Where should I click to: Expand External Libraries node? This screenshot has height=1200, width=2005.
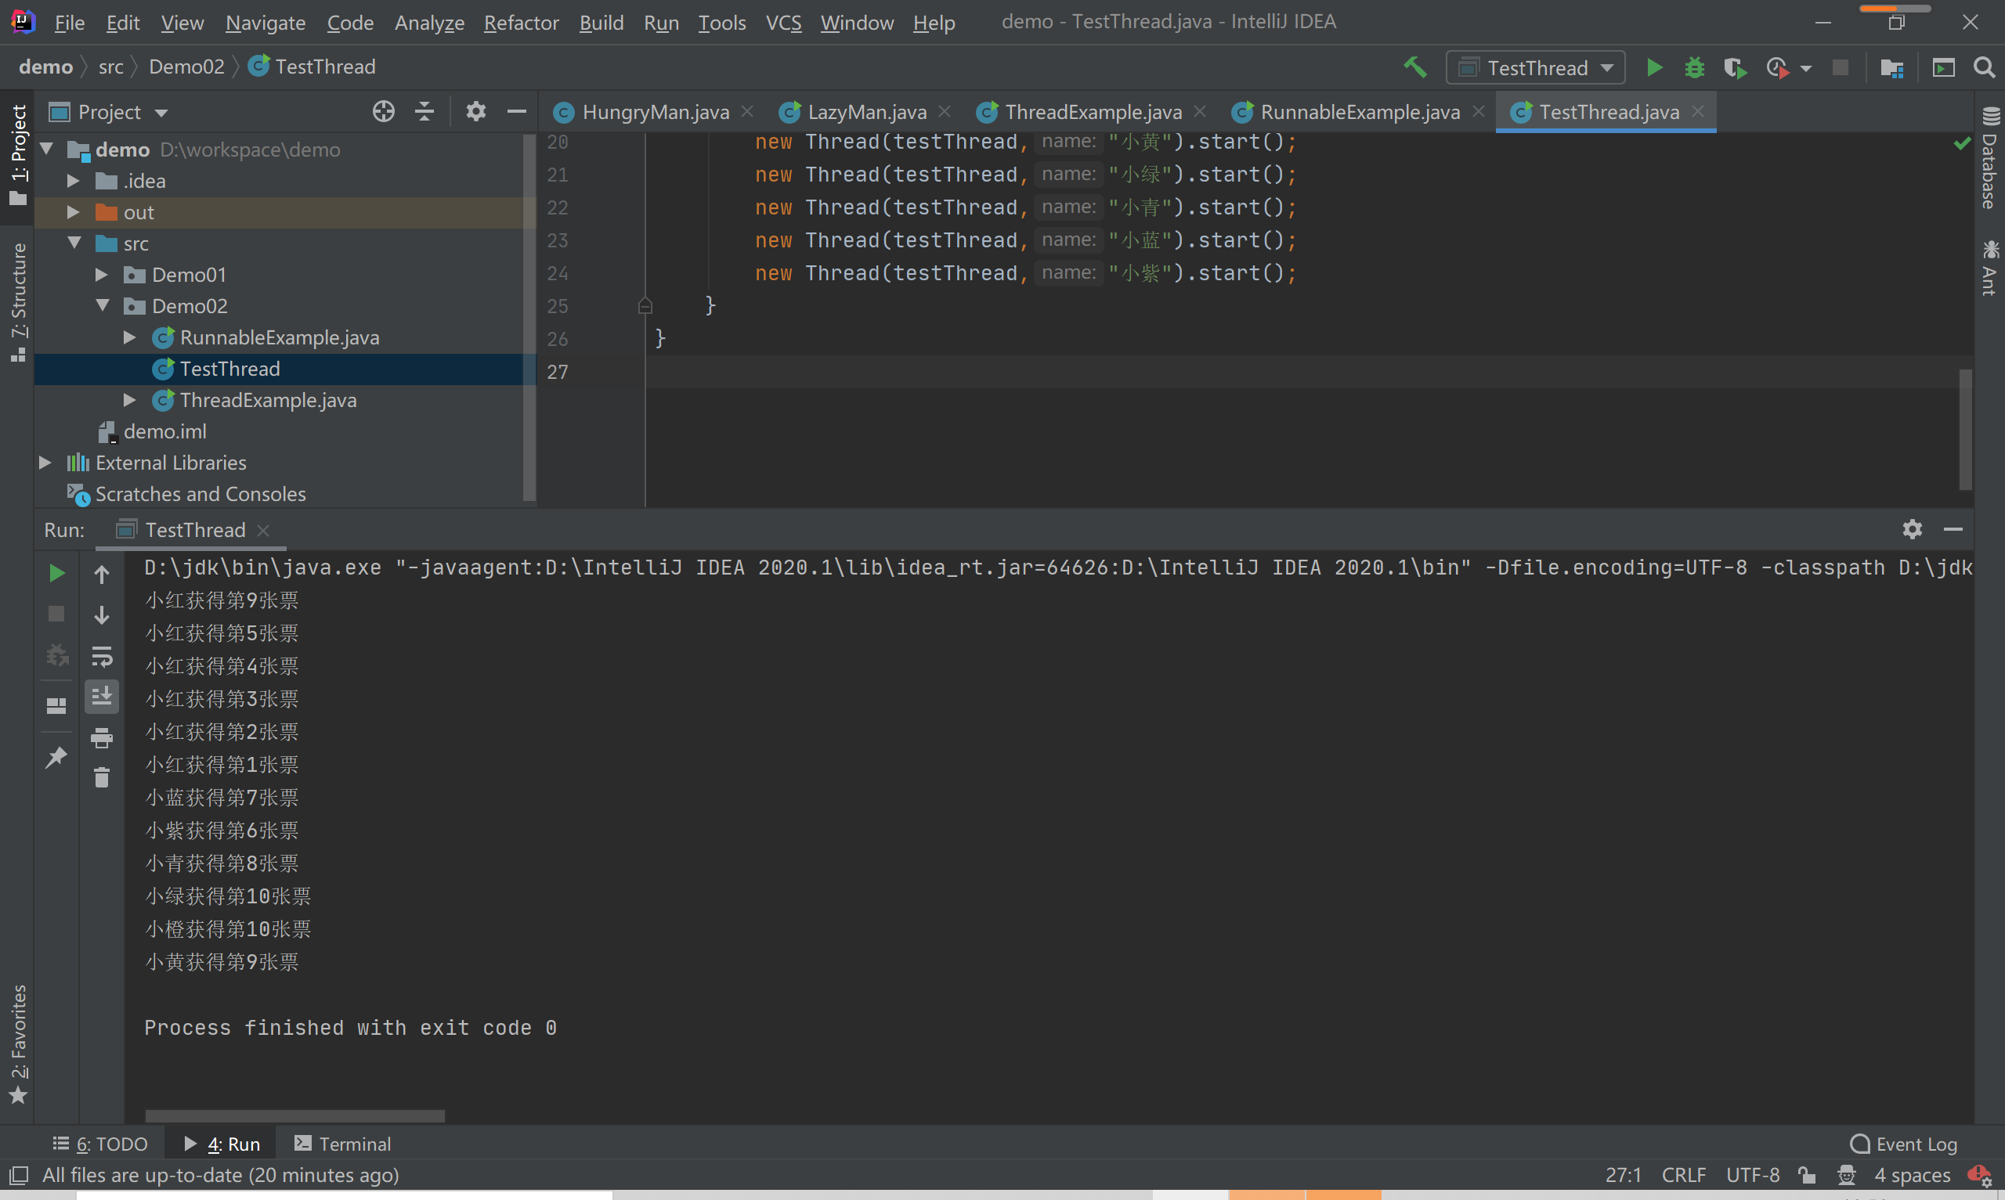pyautogui.click(x=45, y=463)
